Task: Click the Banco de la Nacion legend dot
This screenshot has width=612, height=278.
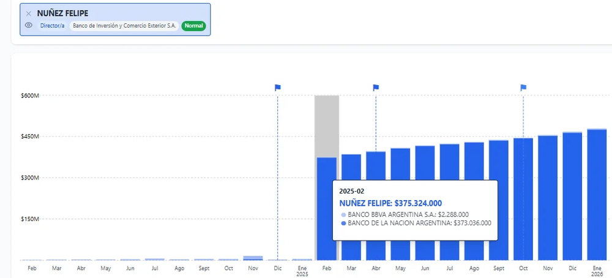Action: [343, 224]
